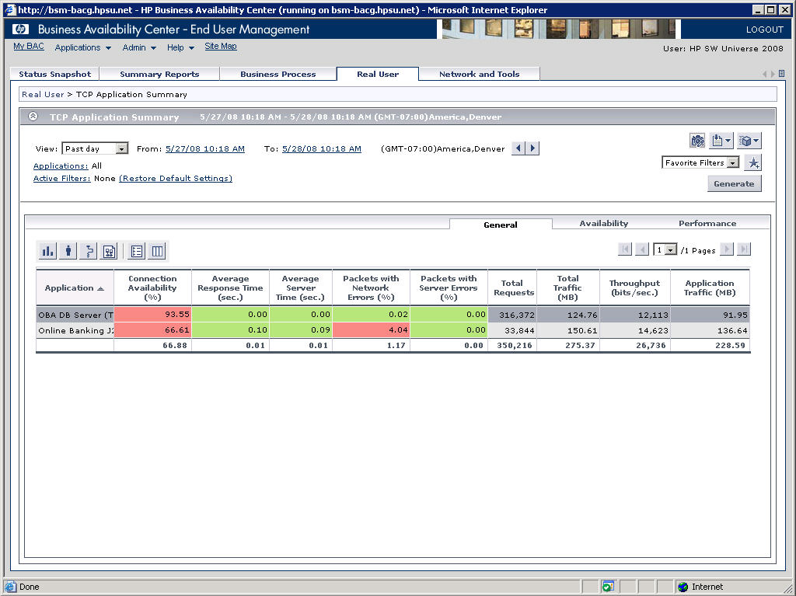Viewport: 796px width, 596px height.
Task: Select the Real User tab
Action: 378,74
